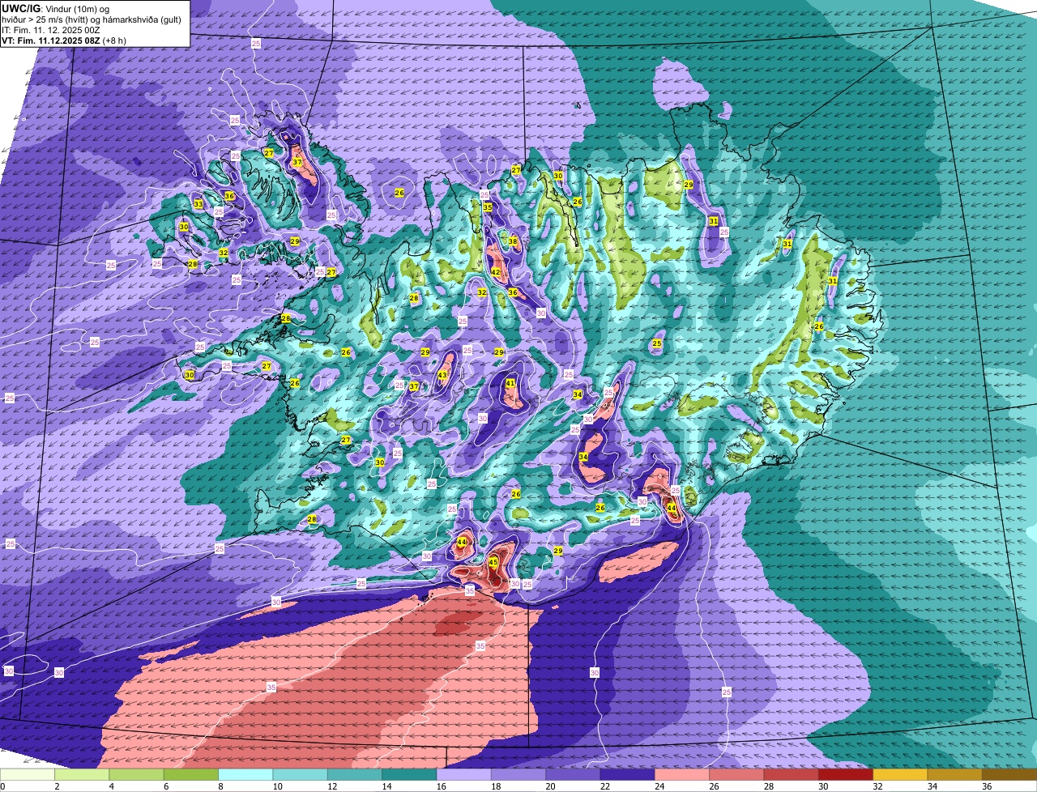Select the yellow gust label 38
The width and height of the screenshot is (1037, 792).
(x=513, y=241)
